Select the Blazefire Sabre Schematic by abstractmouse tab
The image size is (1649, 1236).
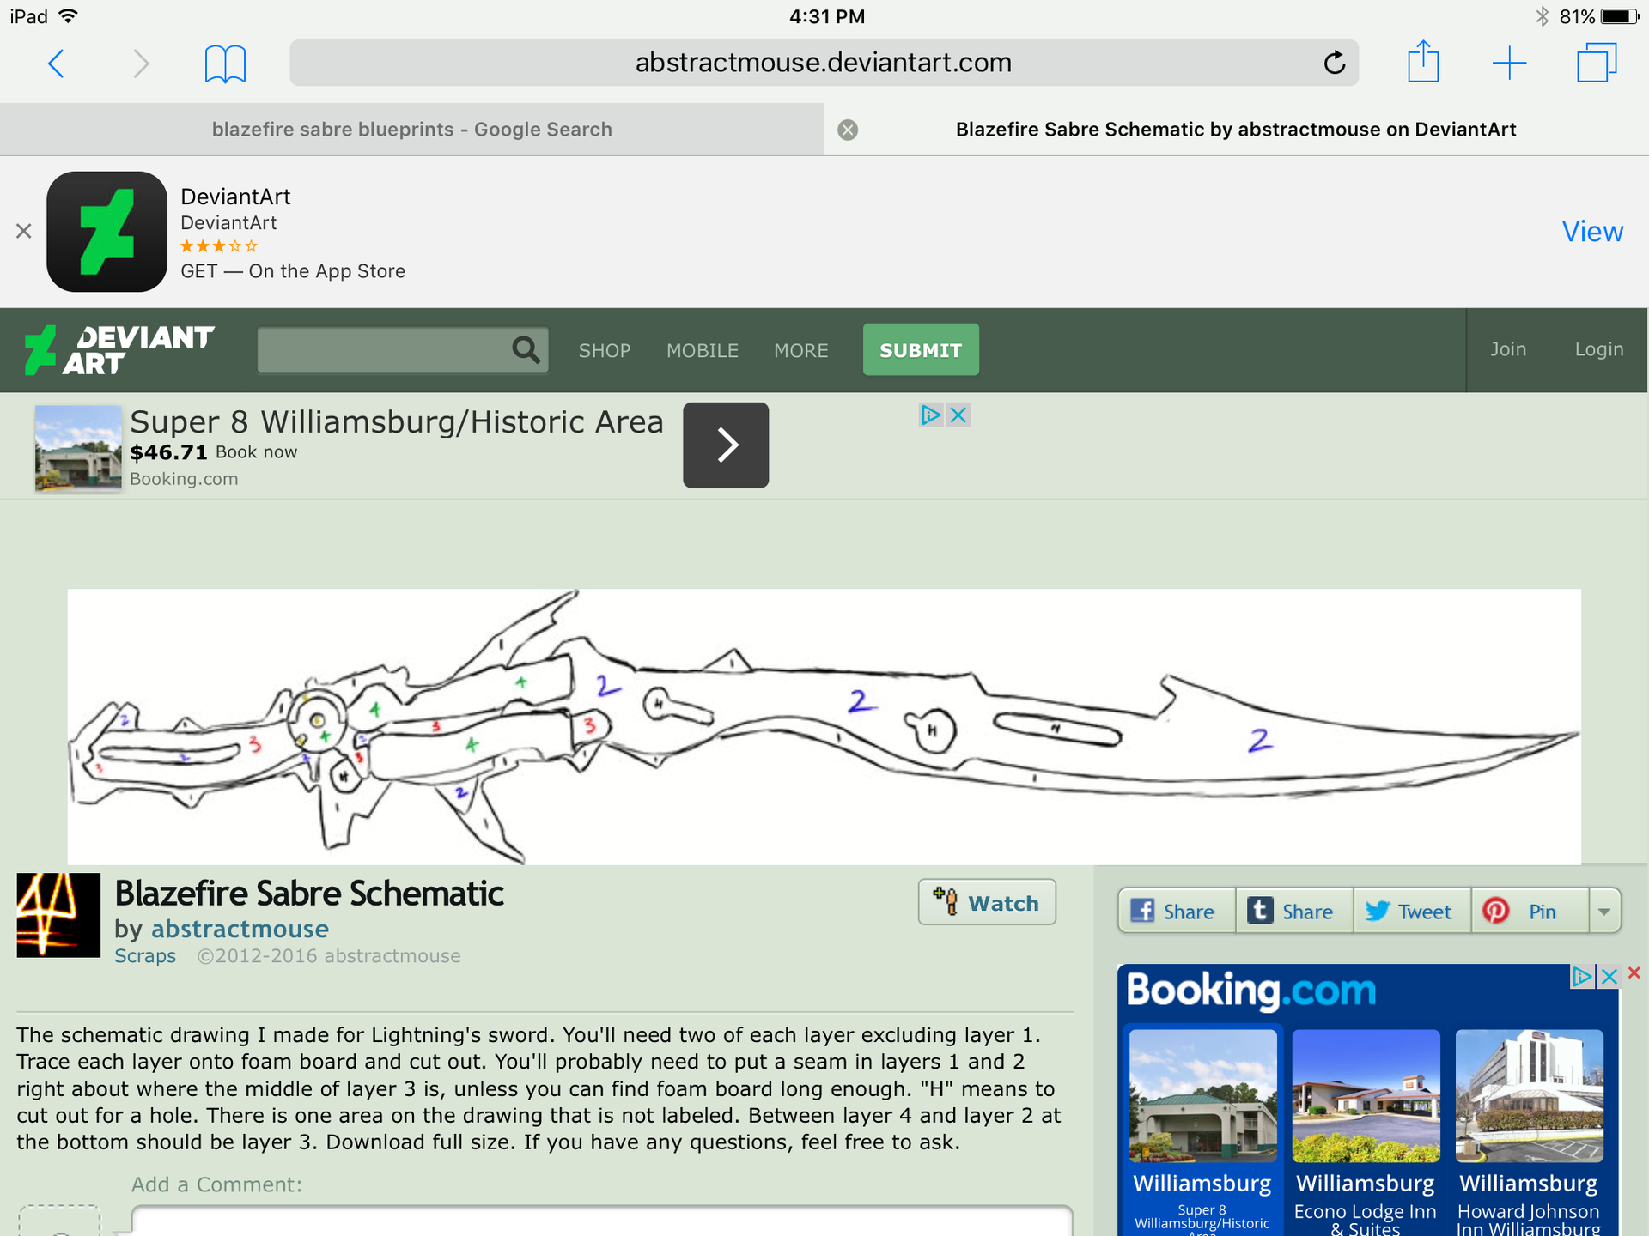tap(1236, 130)
